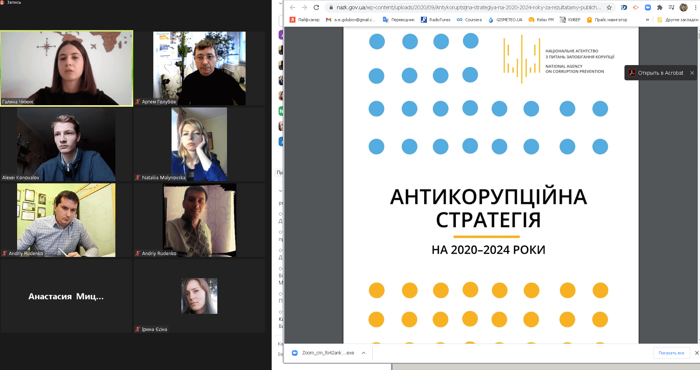Click the address bar URL field

pos(468,7)
